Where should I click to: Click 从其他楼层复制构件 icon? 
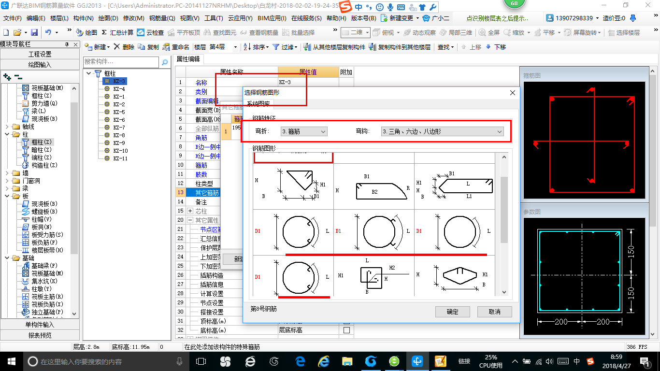coord(334,47)
